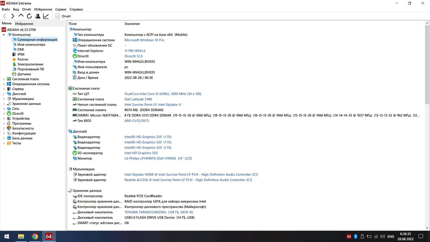
Task: Click the Internet Explorer row icon
Action: [x=75, y=51]
